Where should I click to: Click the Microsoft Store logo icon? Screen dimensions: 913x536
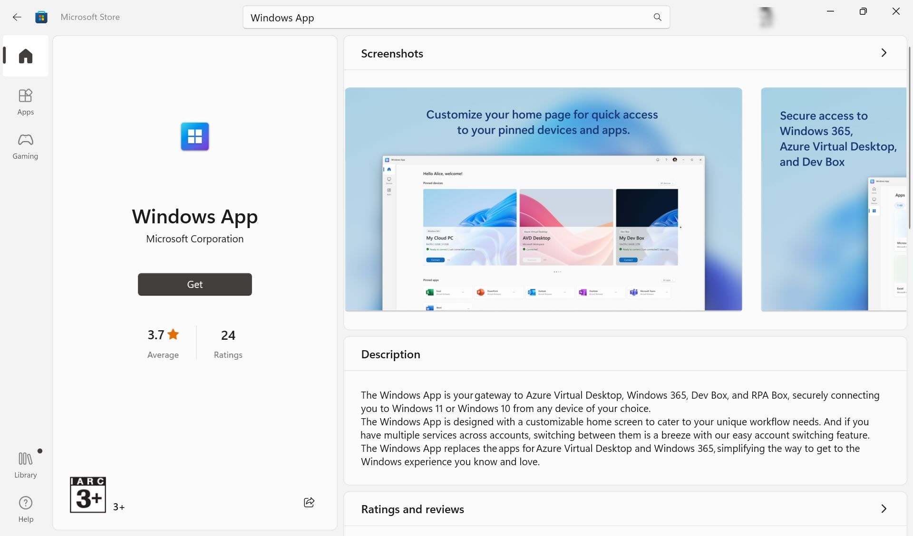(41, 17)
